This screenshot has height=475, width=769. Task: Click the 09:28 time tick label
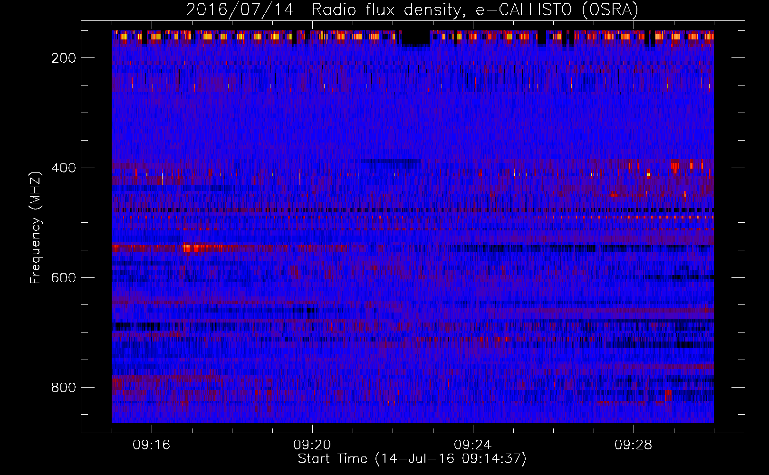(x=634, y=445)
